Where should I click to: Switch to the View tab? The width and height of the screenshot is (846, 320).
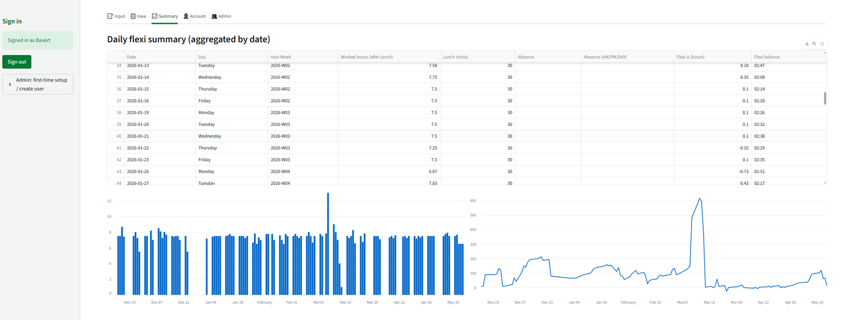tap(139, 16)
